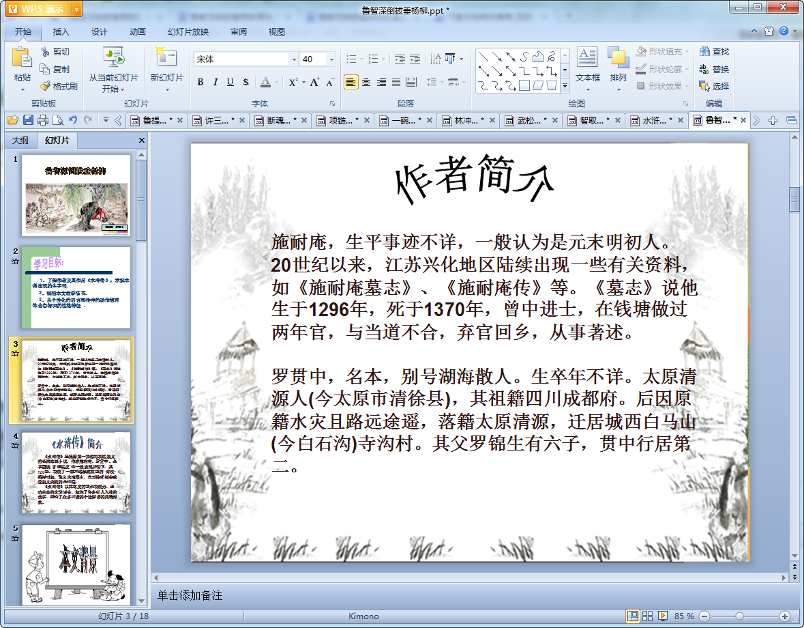This screenshot has width=804, height=628.
Task: Open the Insert (插入) ribbon tab
Action: [61, 32]
